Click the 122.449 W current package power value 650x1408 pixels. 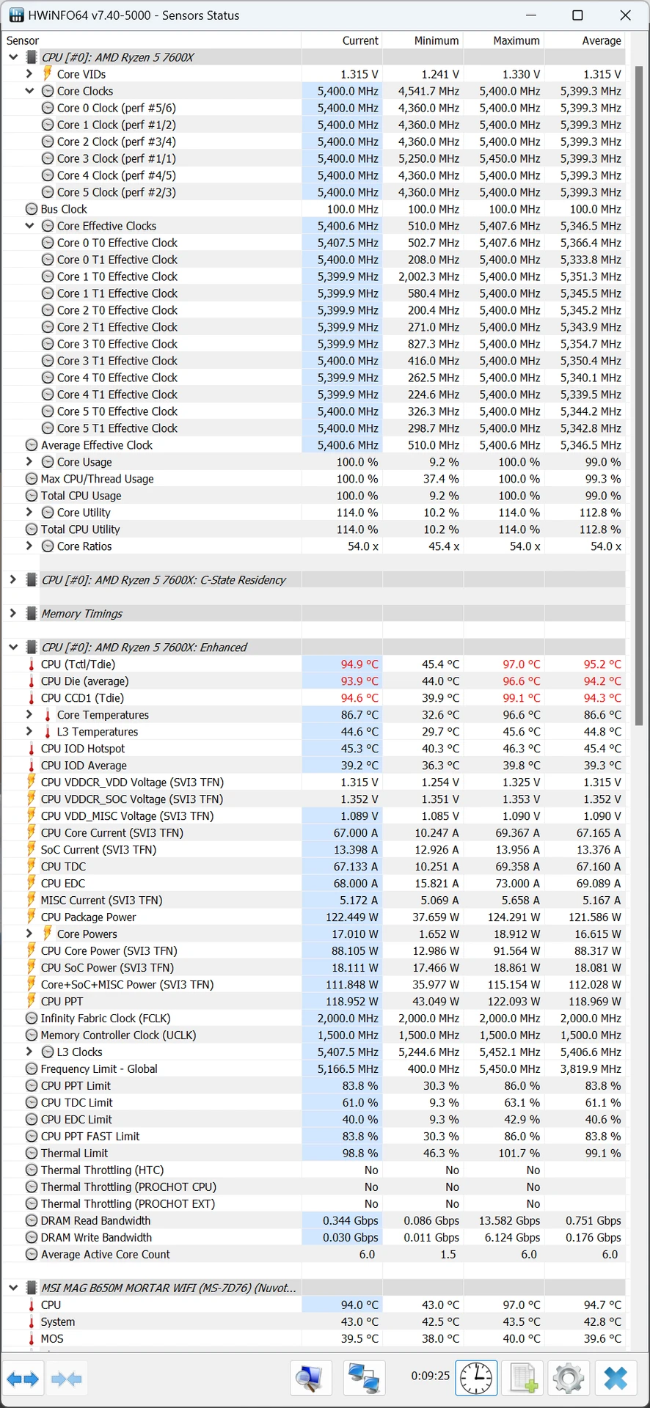point(352,917)
